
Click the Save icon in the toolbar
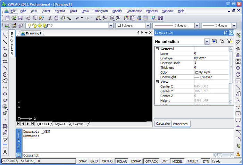tap(20, 18)
